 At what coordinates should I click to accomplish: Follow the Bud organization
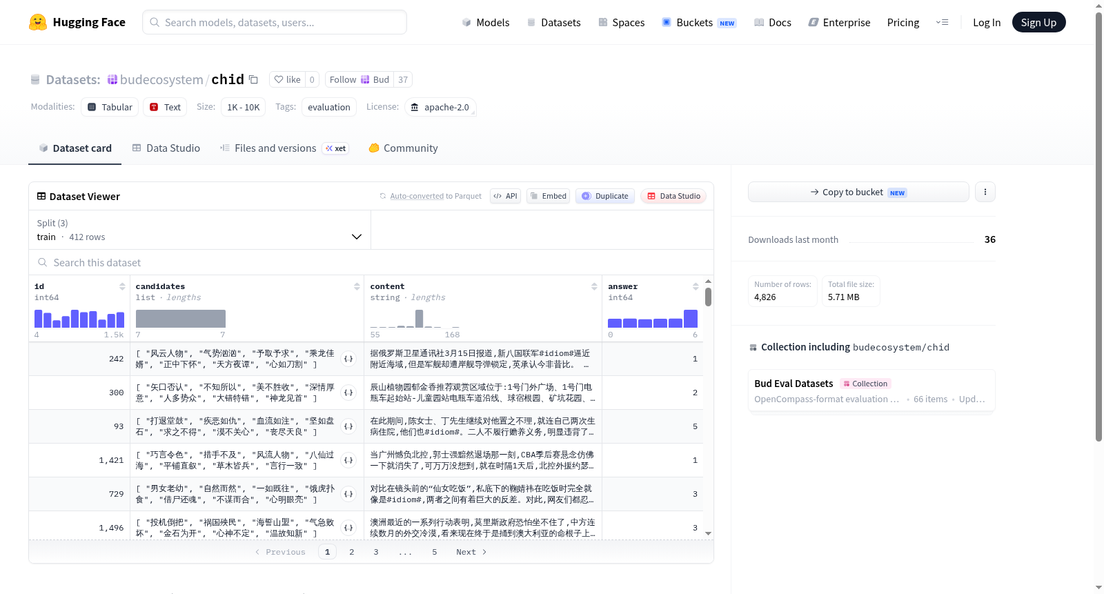pyautogui.click(x=359, y=79)
